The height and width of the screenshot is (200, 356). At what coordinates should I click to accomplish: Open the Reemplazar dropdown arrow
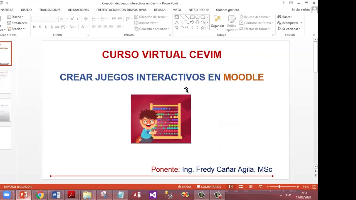click(x=301, y=23)
